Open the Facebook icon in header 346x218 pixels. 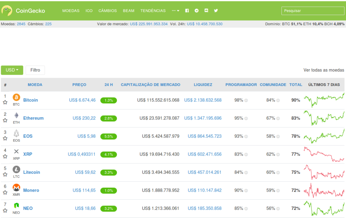coord(187,10)
